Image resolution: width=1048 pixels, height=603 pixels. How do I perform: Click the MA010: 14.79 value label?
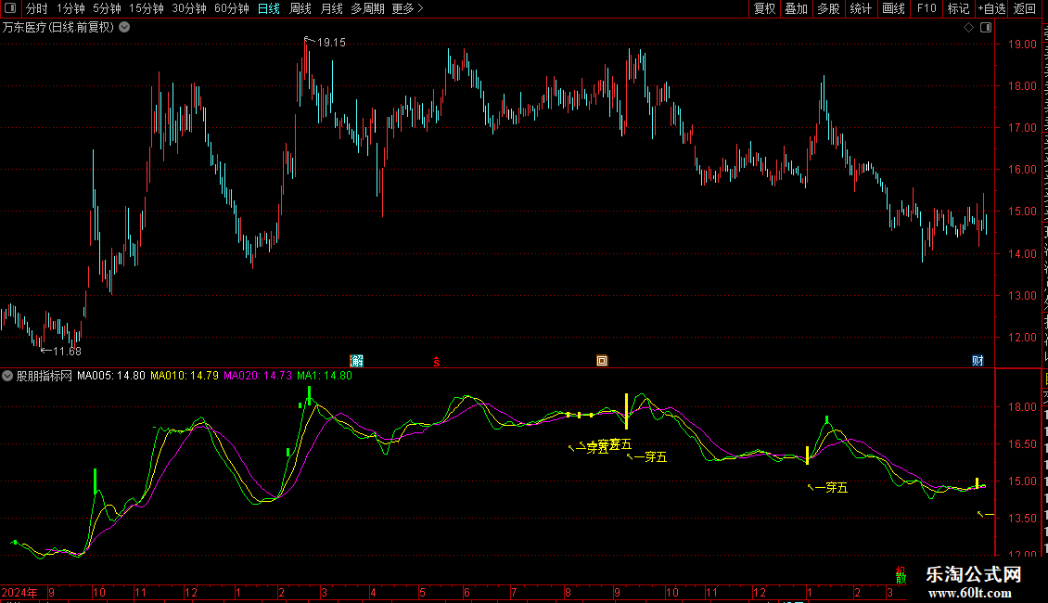(x=185, y=376)
